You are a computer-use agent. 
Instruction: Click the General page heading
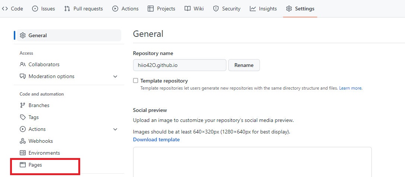point(148,34)
